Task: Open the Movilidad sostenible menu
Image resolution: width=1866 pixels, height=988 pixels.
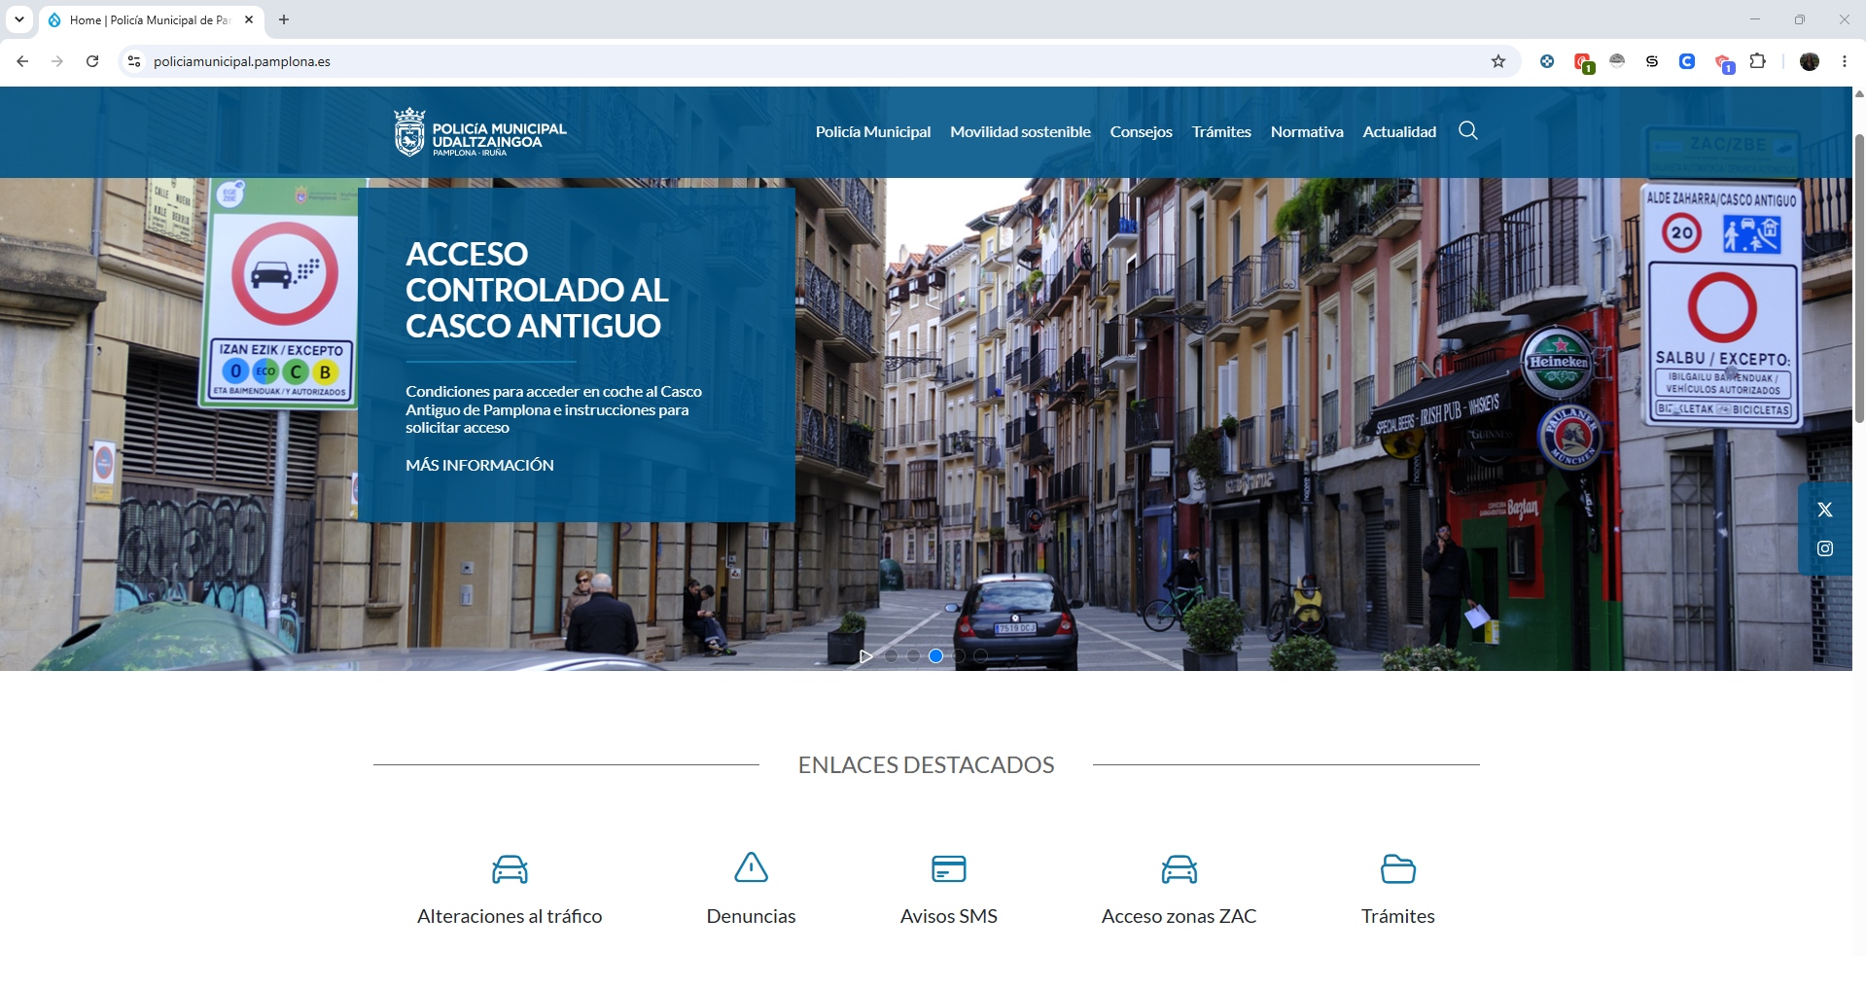Action: point(1020,131)
